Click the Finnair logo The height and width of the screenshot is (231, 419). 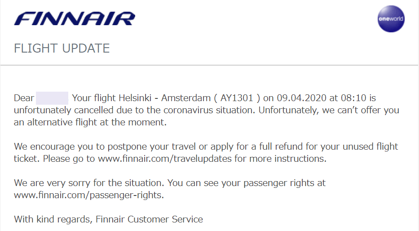point(75,19)
